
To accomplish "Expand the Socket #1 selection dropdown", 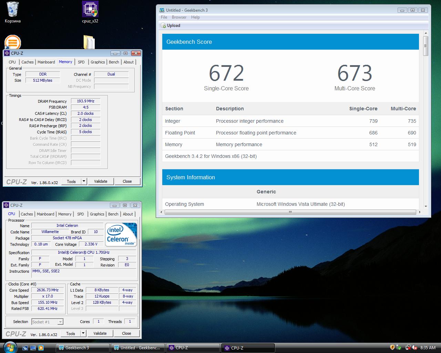I will [60, 322].
